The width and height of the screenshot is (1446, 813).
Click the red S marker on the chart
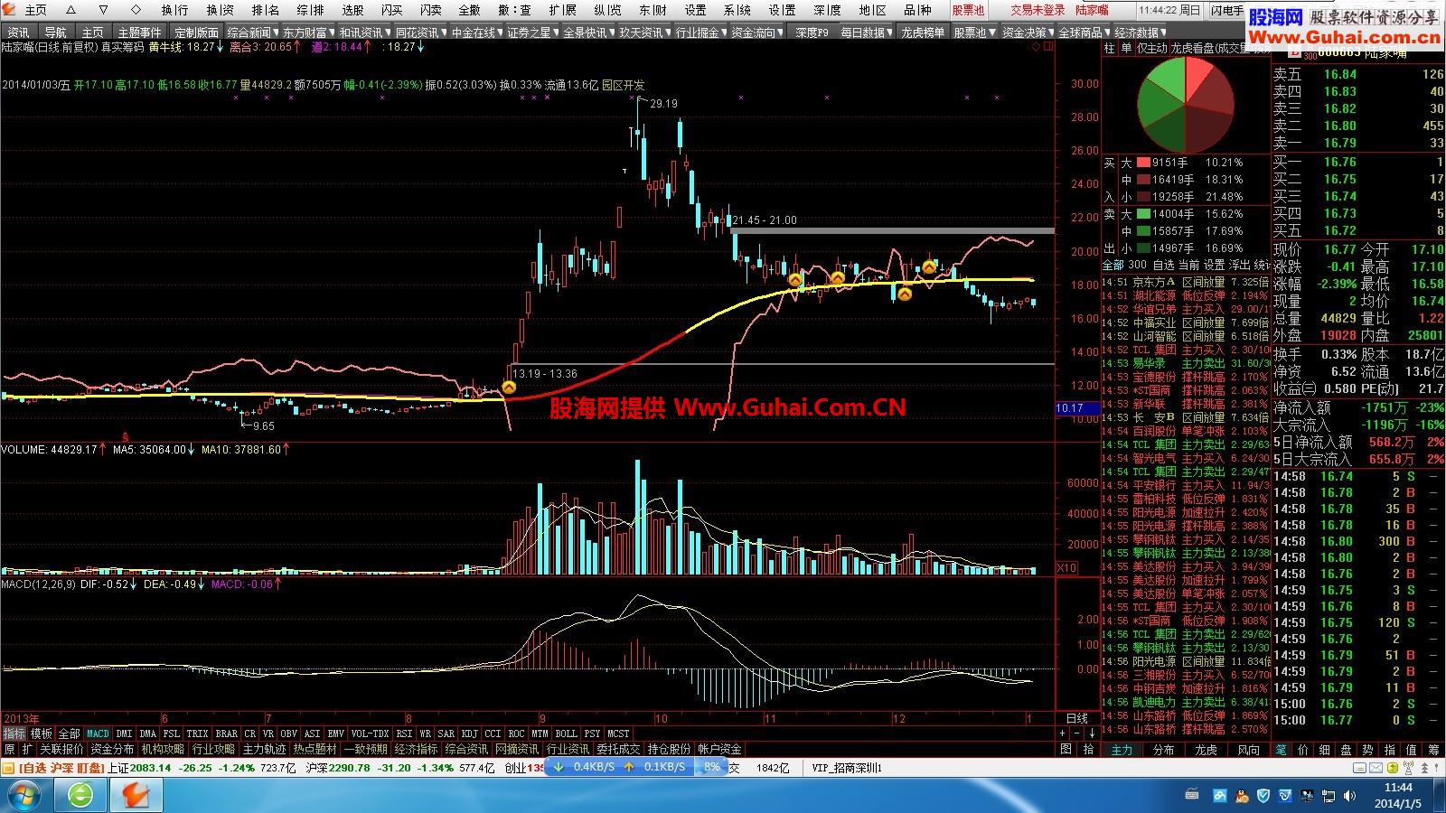tap(125, 436)
